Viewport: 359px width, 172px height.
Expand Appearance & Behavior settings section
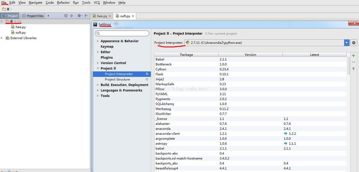pos(98,41)
